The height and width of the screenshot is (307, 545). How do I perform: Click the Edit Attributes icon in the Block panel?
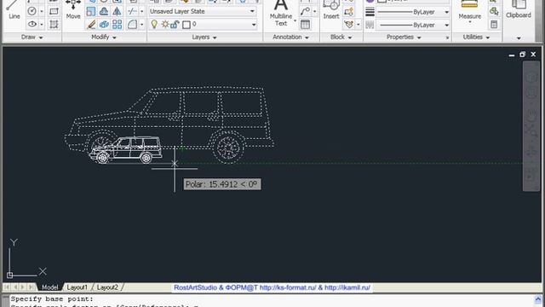pyautogui.click(x=348, y=25)
